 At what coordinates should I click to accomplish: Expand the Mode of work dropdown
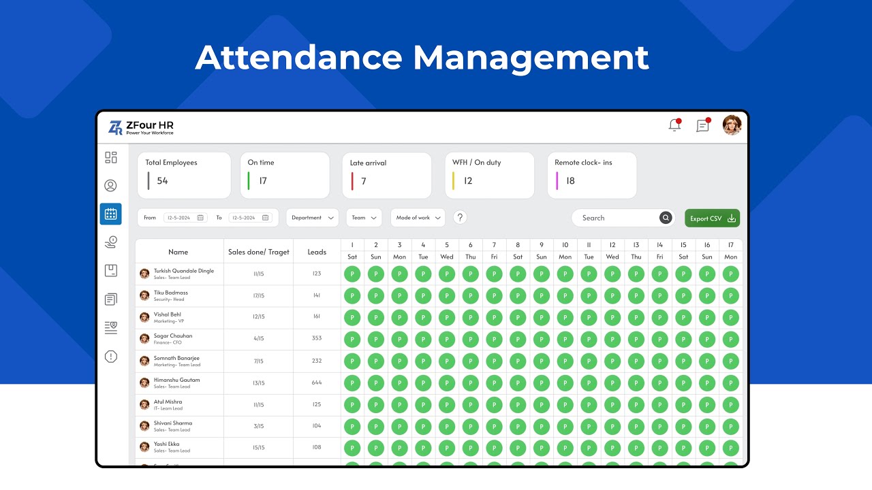click(x=418, y=218)
